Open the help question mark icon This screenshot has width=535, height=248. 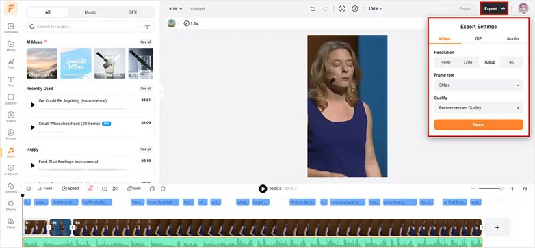point(355,9)
